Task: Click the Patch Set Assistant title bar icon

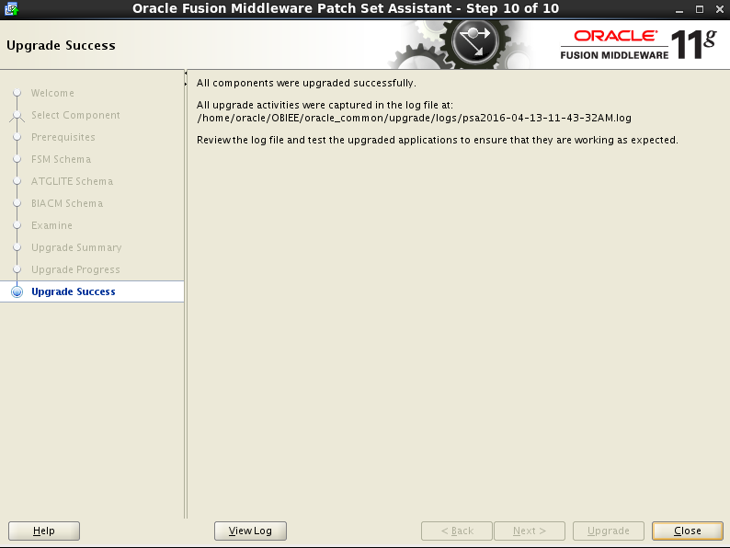Action: 11,9
